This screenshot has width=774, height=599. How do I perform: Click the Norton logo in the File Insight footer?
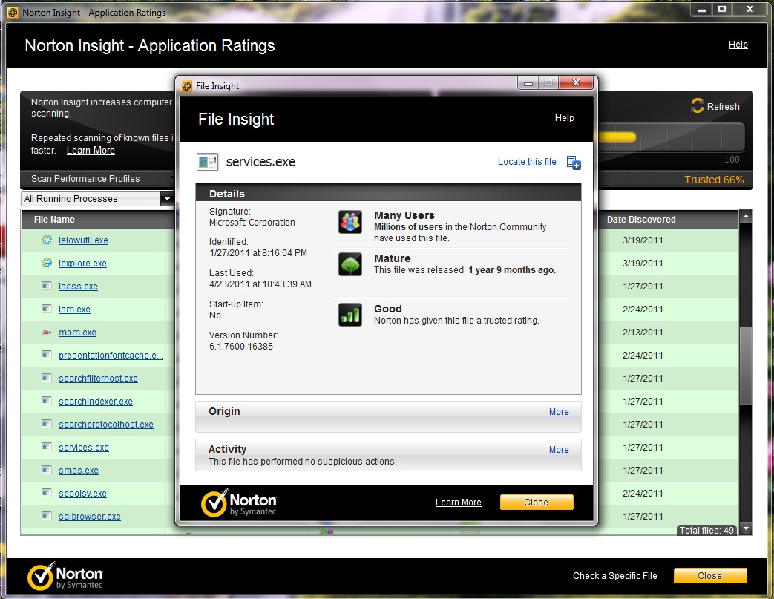(x=239, y=503)
